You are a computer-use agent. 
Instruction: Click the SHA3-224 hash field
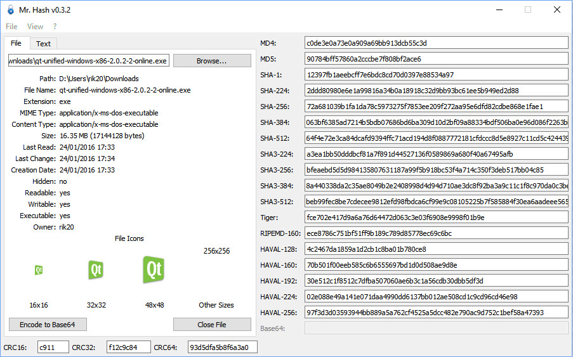point(437,154)
